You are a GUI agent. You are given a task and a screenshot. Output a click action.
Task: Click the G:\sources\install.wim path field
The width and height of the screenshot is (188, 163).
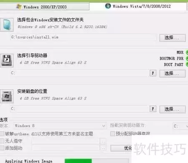click(83, 37)
